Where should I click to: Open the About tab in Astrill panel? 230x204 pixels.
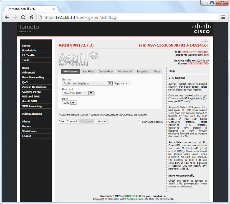(157, 72)
